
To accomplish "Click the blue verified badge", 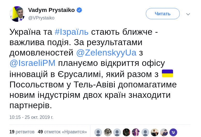I will point(79,10).
